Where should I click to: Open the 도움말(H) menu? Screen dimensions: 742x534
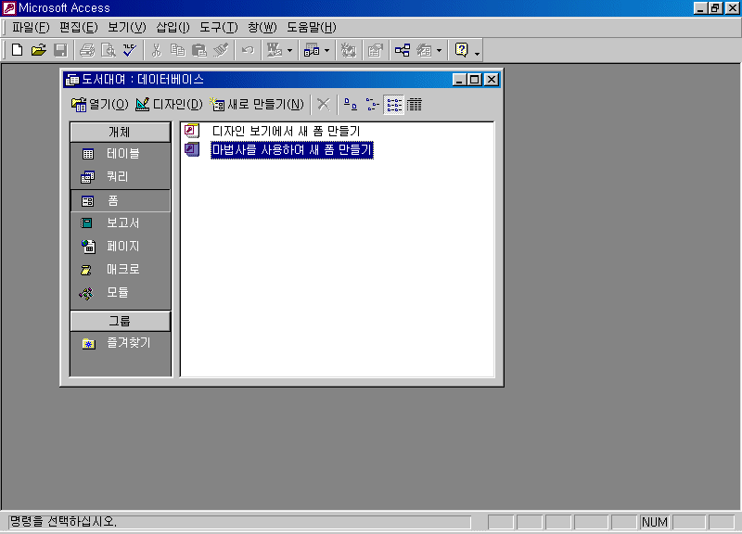pos(312,28)
